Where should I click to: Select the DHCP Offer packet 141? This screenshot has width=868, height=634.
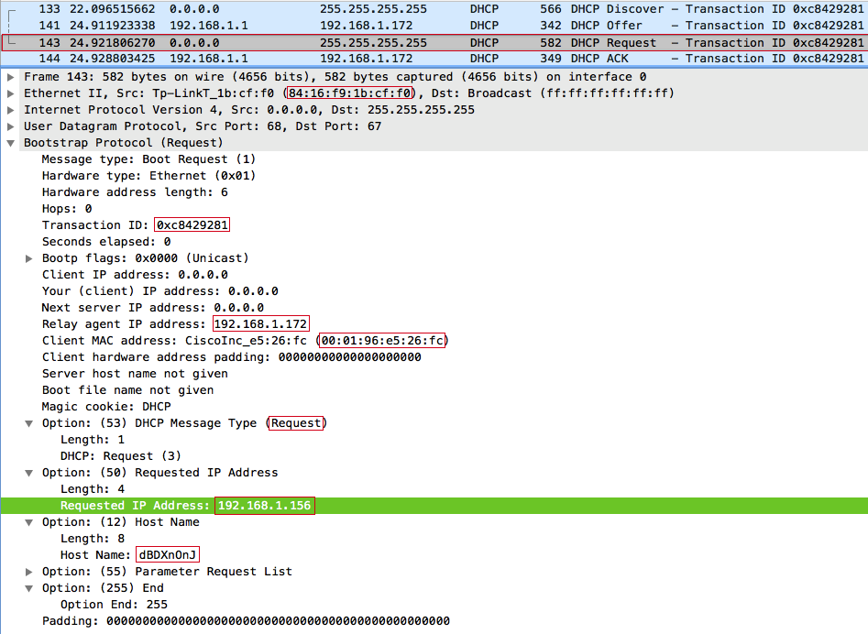tap(434, 26)
